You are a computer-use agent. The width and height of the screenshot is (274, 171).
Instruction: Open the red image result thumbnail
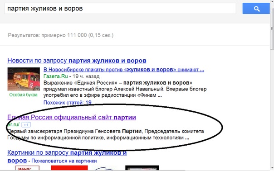point(69,168)
